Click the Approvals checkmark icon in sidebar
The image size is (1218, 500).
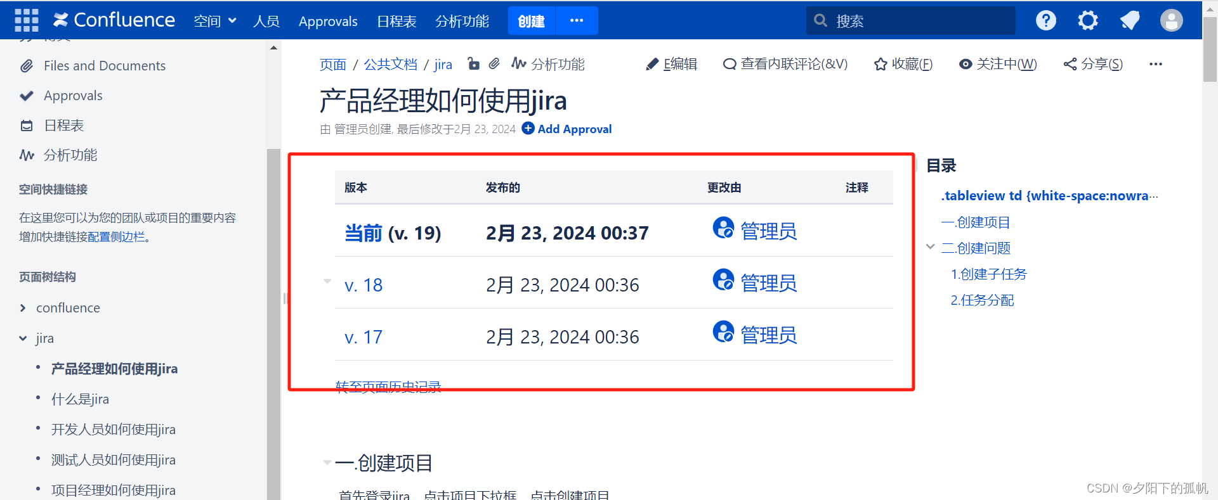pos(27,96)
